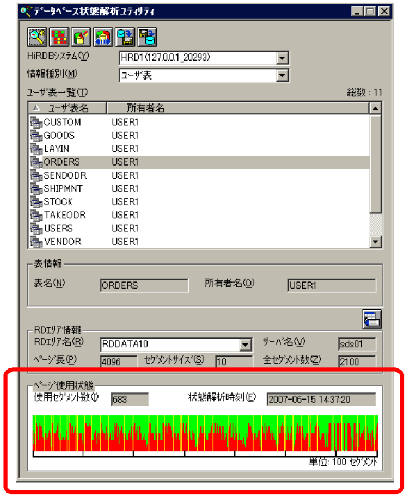Click the 所有者名 field showing USER1

click(x=332, y=286)
